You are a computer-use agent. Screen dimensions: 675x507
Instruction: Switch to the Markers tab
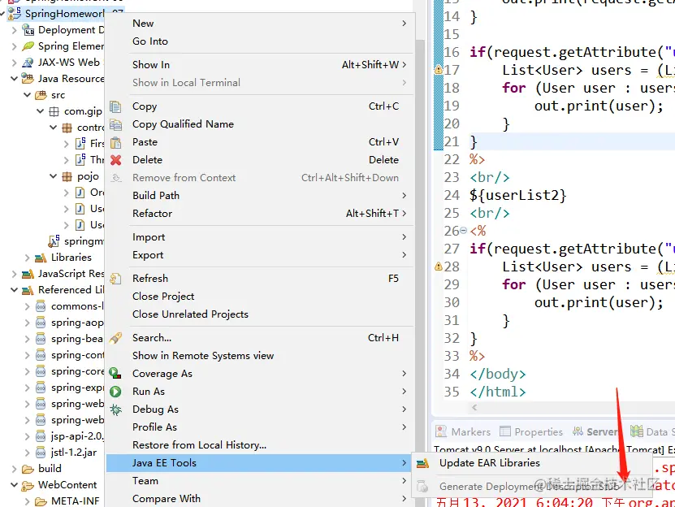(x=463, y=431)
